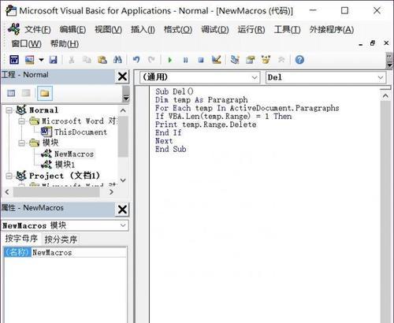Undo the last edit with the Undo arrow

[x=136, y=60]
